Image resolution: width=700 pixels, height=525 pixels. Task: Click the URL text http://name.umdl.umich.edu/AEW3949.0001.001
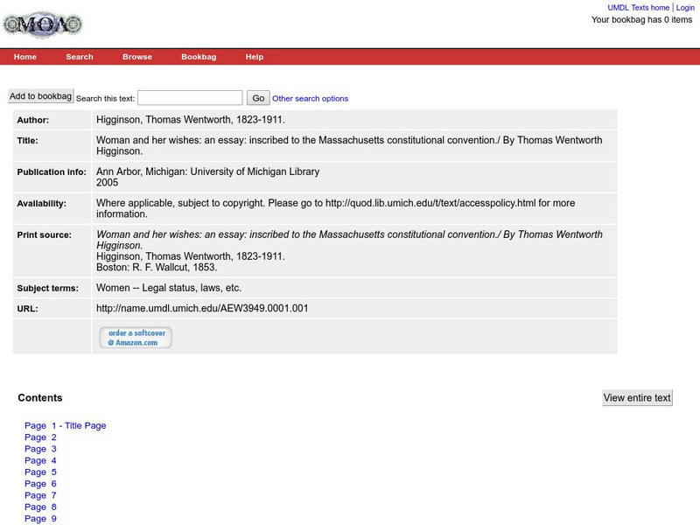click(202, 309)
